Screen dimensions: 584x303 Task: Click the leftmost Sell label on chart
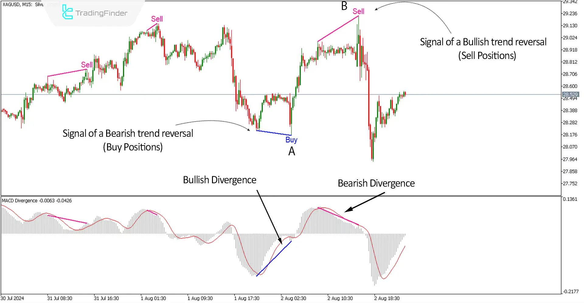[x=87, y=65]
